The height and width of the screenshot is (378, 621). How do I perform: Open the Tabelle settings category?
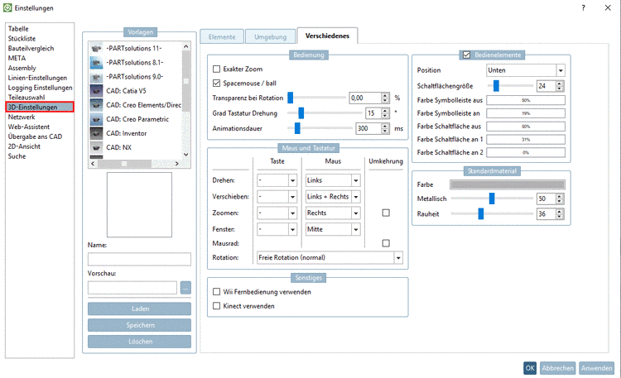coord(18,29)
